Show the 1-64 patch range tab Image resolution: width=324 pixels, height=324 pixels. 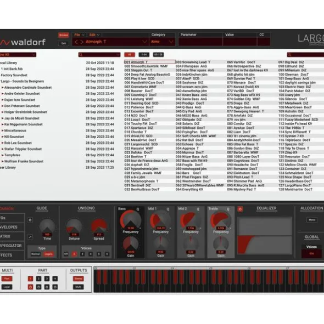coord(144,55)
